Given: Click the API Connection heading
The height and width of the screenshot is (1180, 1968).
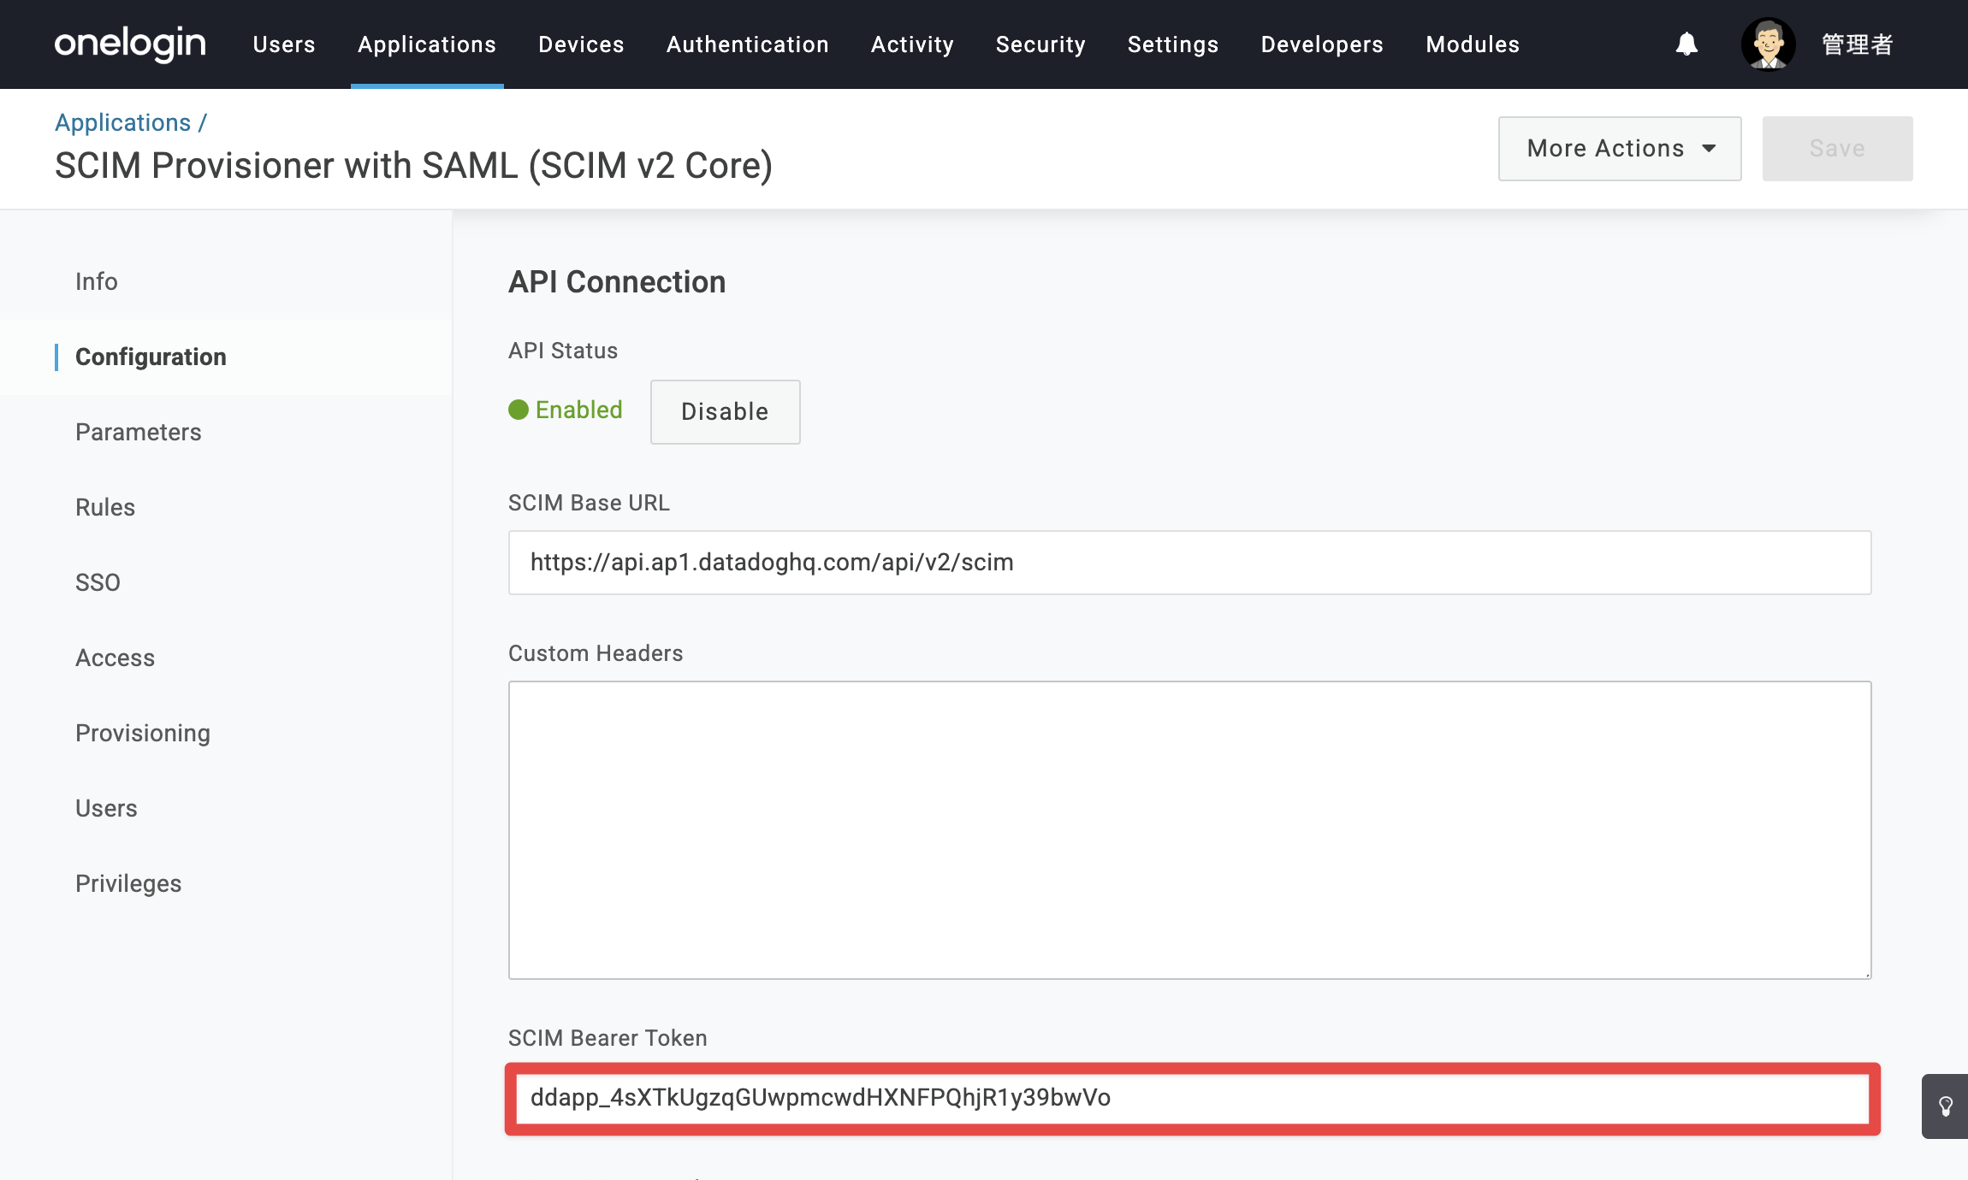Looking at the screenshot, I should [x=617, y=281].
